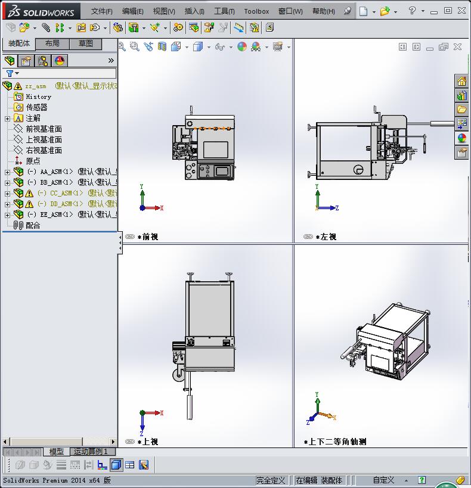This screenshot has height=488, width=471.
Task: Show more manager tabs with the » chevron
Action: click(111, 60)
